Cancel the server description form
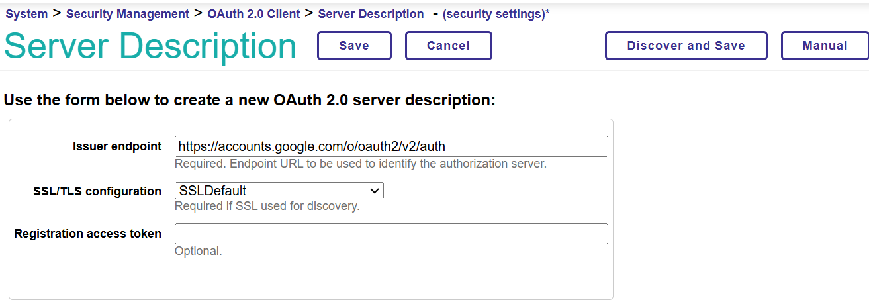Screen dimensions: 869x306 [x=448, y=46]
